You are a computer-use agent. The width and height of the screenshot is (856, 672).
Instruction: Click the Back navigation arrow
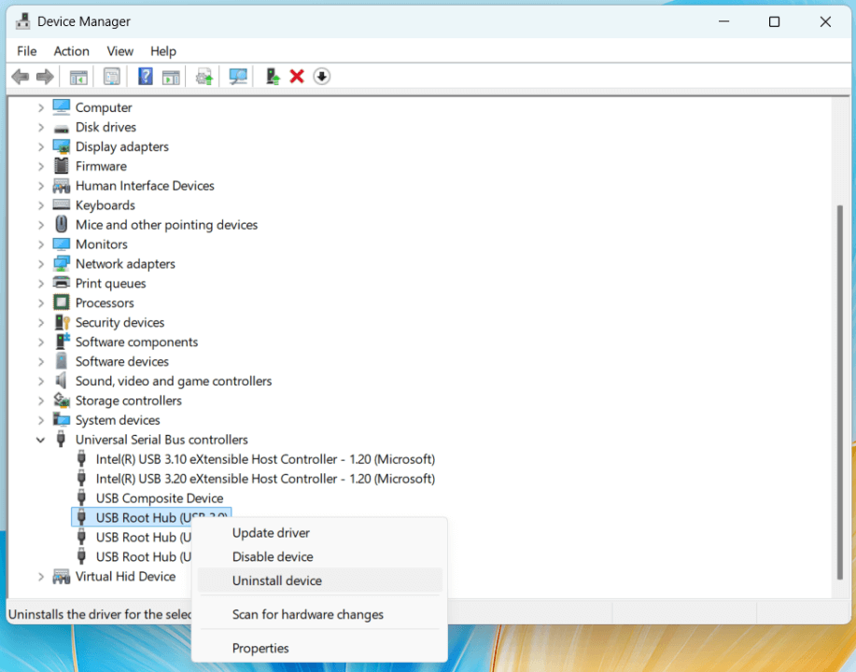pyautogui.click(x=21, y=76)
